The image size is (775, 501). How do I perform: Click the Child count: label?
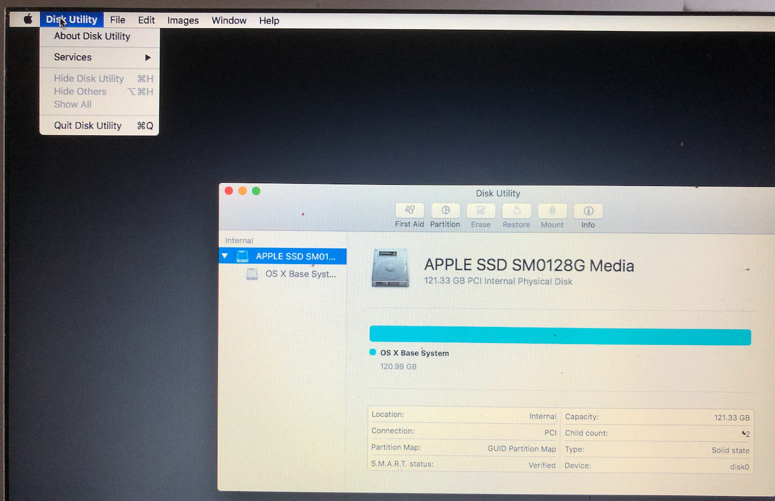tap(586, 433)
